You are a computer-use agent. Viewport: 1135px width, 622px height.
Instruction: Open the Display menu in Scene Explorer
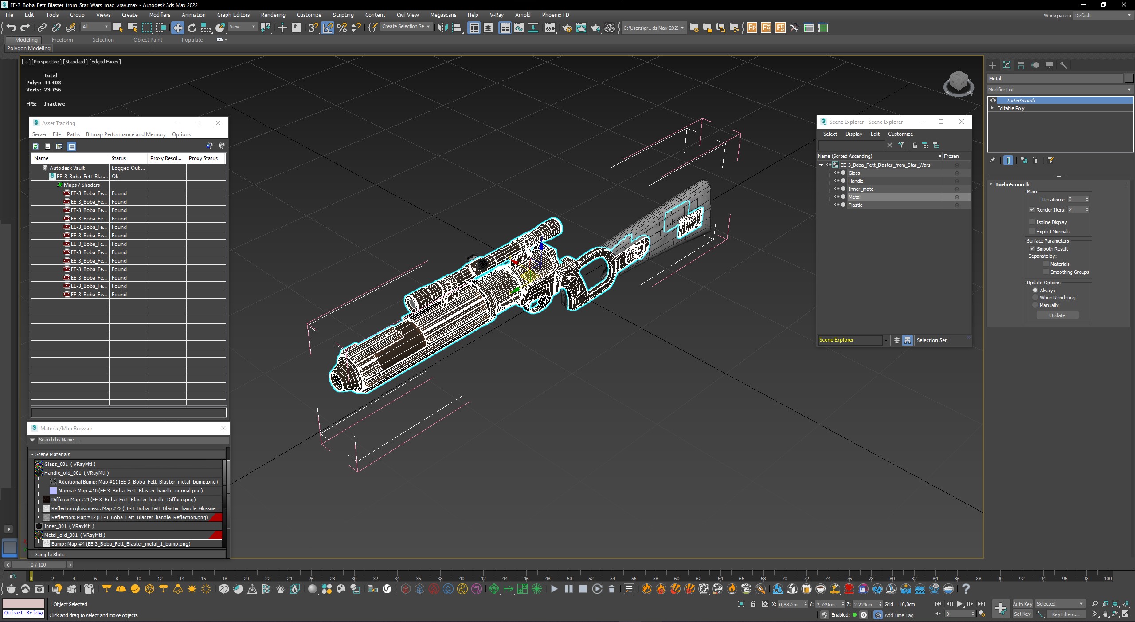pyautogui.click(x=853, y=134)
